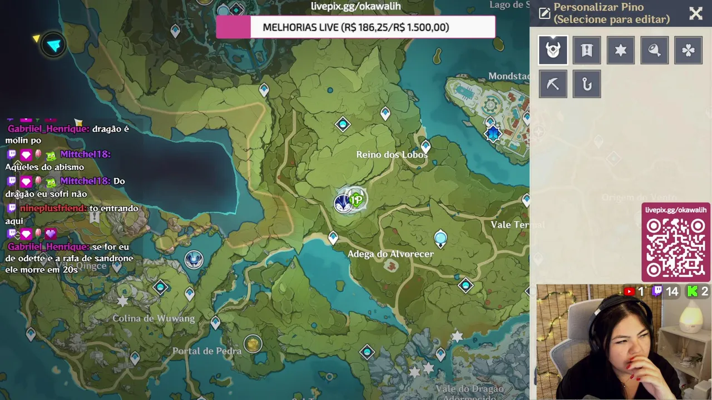Click the livepix QR code
712x400 pixels.
676,248
